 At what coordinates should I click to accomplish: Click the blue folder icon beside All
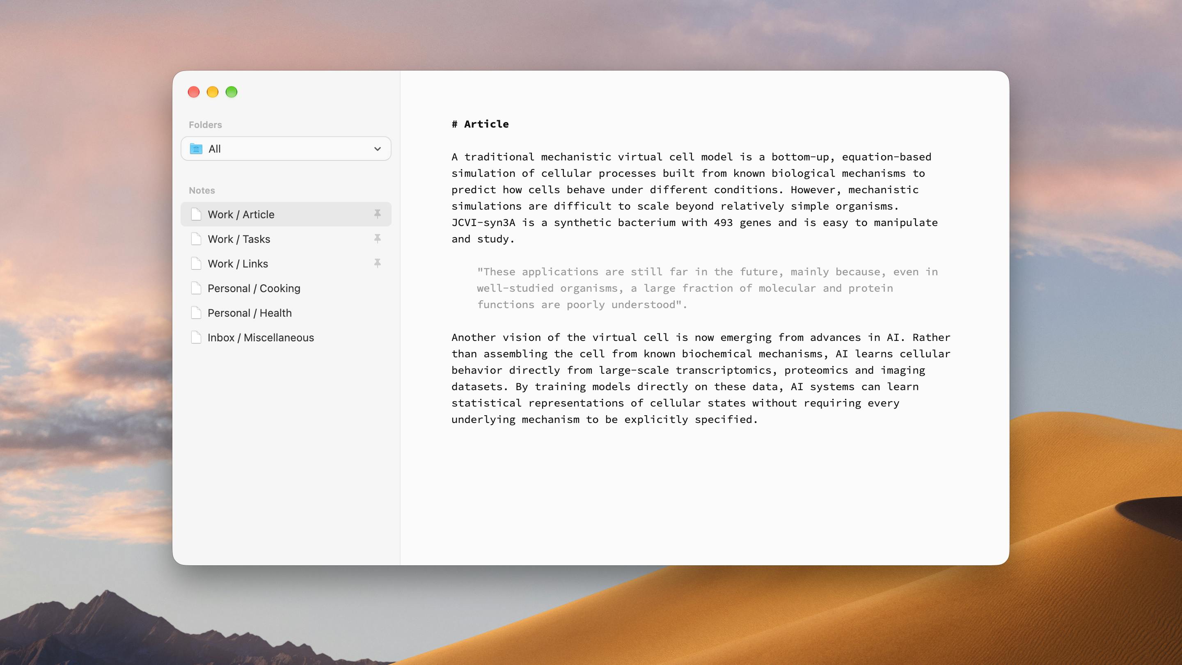[196, 149]
